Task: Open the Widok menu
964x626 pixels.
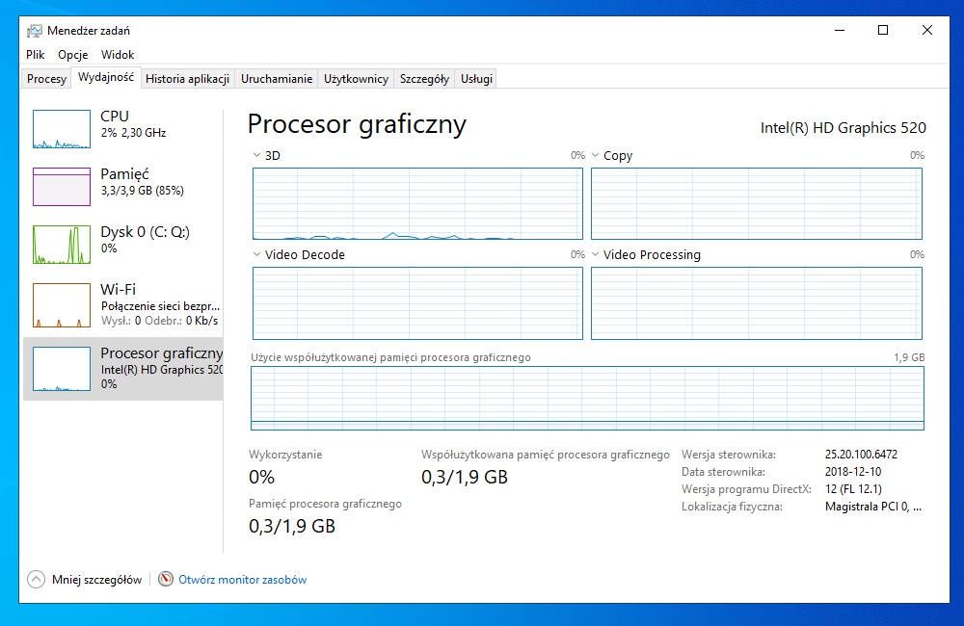Action: [118, 55]
